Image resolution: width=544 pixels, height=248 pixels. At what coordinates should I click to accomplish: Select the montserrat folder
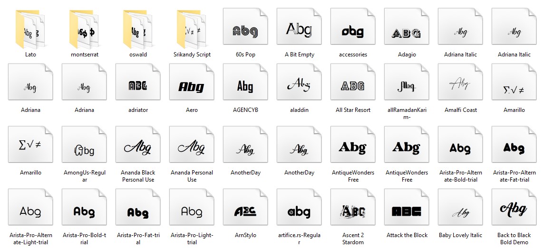[x=84, y=30]
